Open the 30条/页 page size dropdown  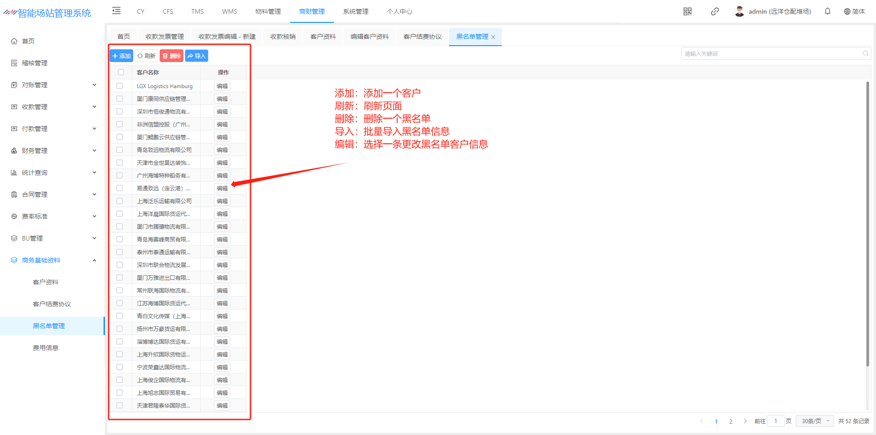tap(814, 421)
